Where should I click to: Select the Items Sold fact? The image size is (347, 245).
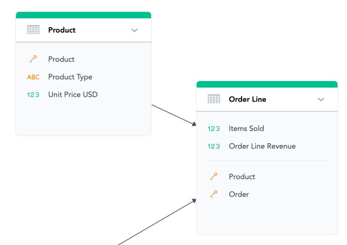(246, 129)
